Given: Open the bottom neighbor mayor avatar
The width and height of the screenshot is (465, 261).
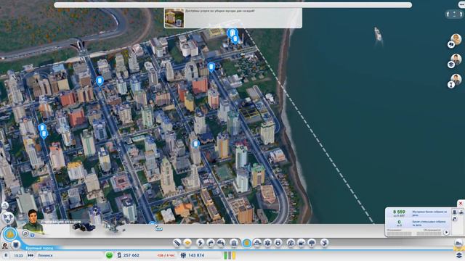Looking at the screenshot, I should click(x=456, y=79).
